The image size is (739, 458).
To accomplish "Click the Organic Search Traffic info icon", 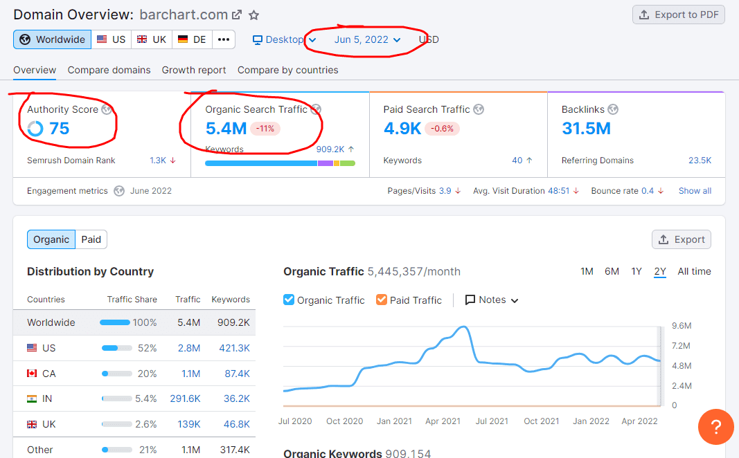I will coord(316,110).
